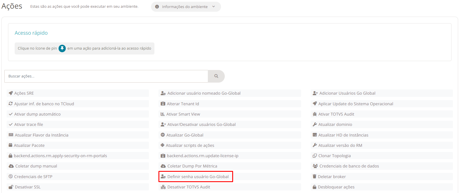Click the cloud icon beside Coletar Dump Por Métrica
Screen dimensions: 459x193
click(x=163, y=166)
